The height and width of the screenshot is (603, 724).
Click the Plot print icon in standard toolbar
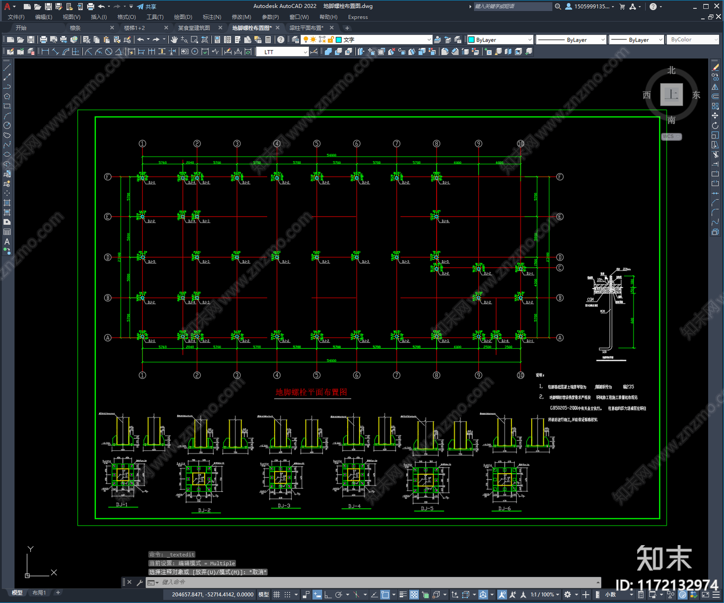click(x=43, y=40)
